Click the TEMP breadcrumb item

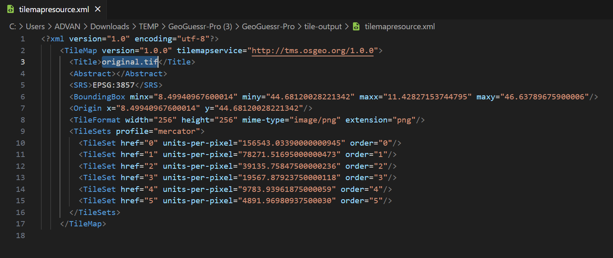148,27
